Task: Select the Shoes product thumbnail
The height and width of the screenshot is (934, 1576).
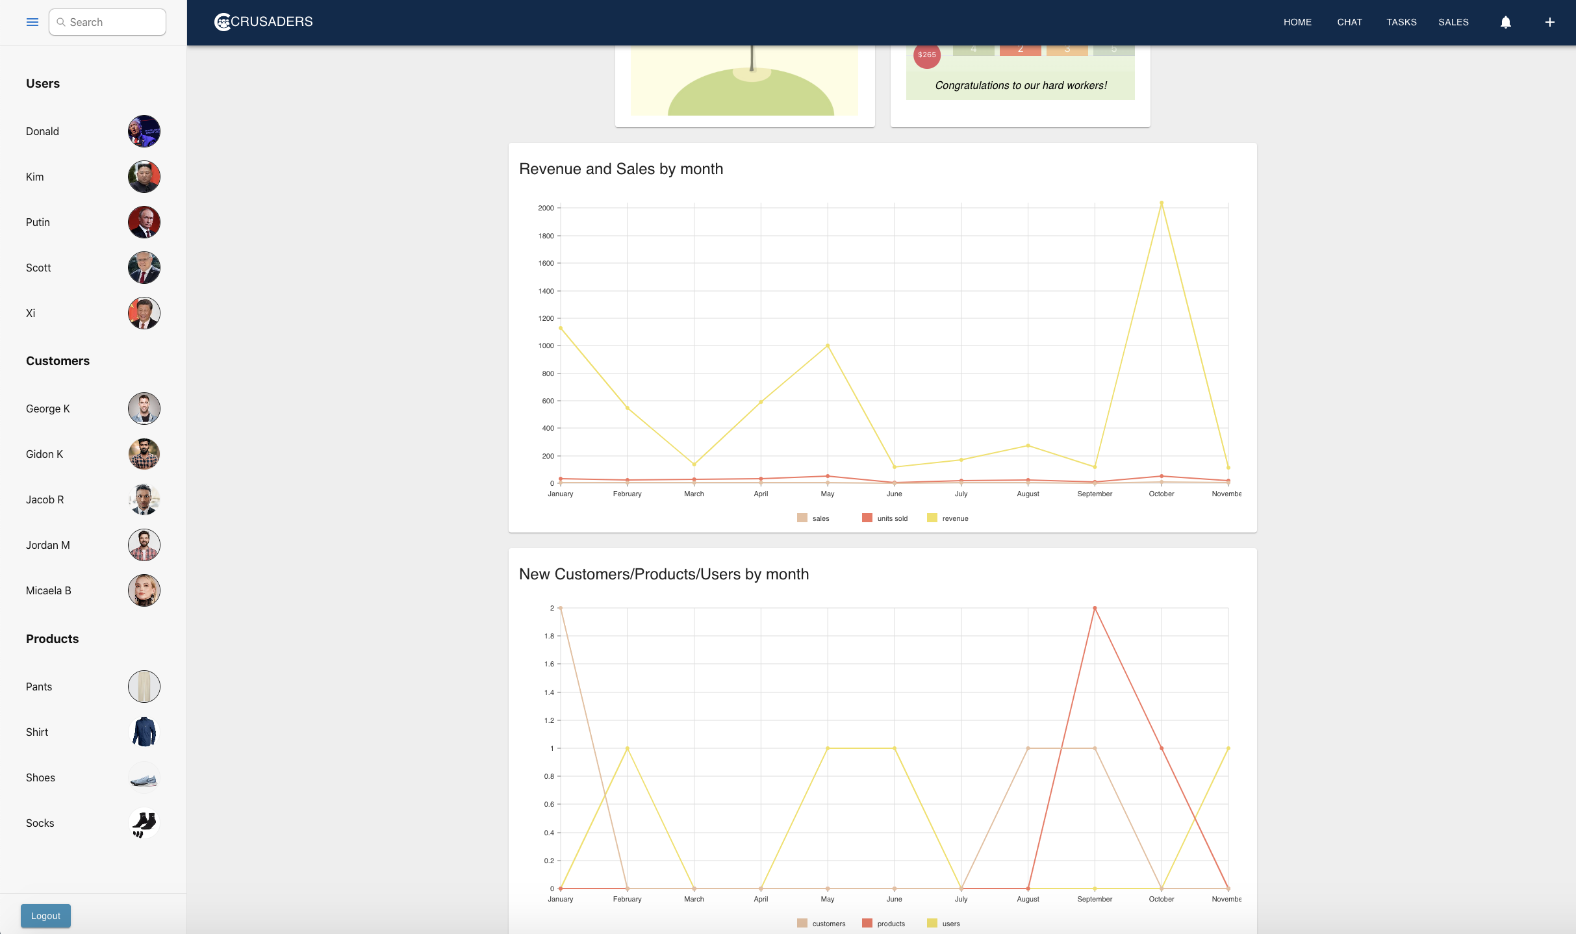Action: [144, 777]
